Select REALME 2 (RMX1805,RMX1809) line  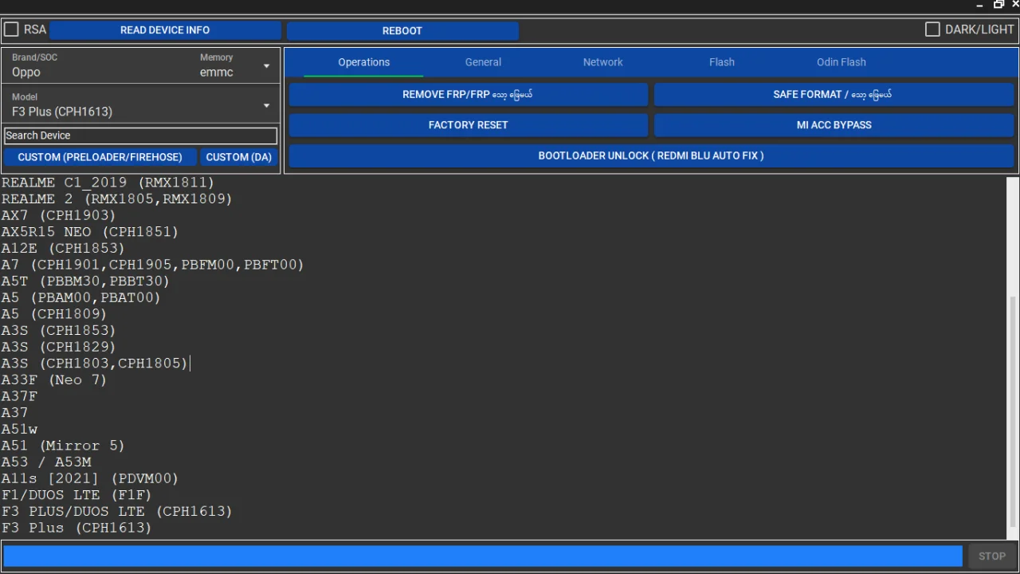pyautogui.click(x=116, y=199)
